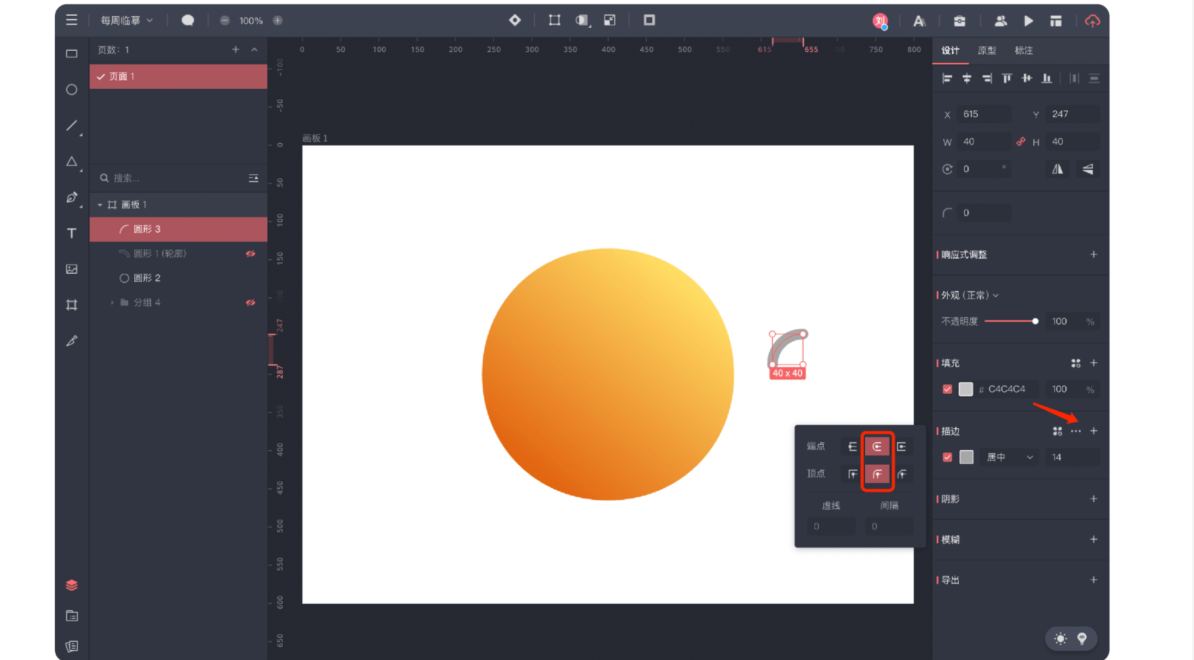The image size is (1194, 660).
Task: Switch to the 标注 tab
Action: click(x=1024, y=50)
